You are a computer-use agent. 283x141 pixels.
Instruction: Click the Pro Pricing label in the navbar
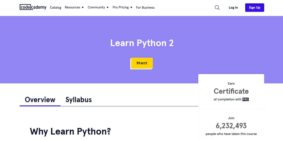[121, 7]
